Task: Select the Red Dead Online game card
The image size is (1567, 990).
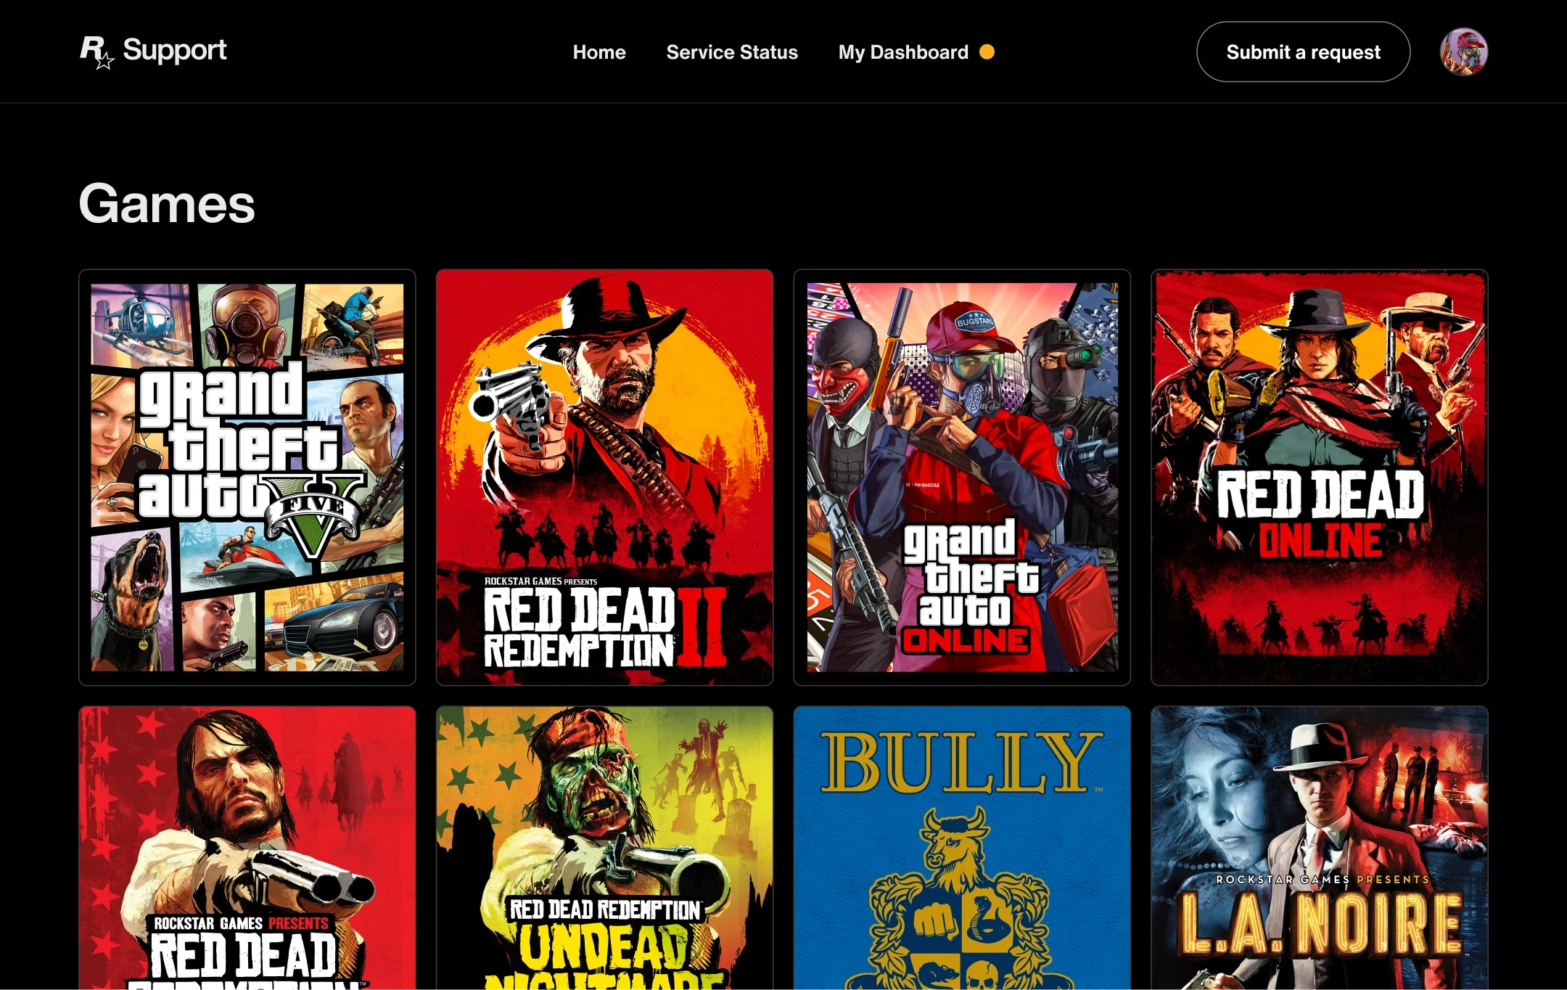Action: pyautogui.click(x=1319, y=477)
